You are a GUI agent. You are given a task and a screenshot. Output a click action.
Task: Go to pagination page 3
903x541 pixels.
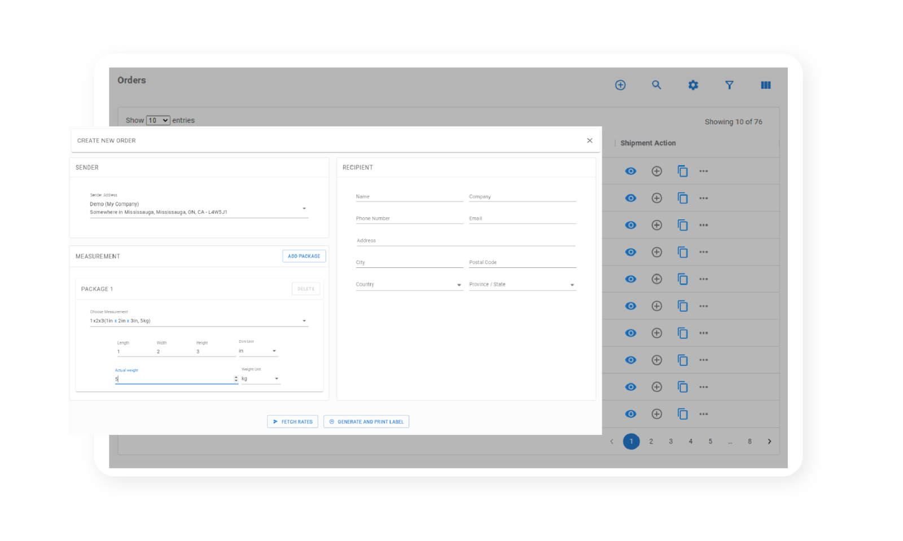[671, 442]
